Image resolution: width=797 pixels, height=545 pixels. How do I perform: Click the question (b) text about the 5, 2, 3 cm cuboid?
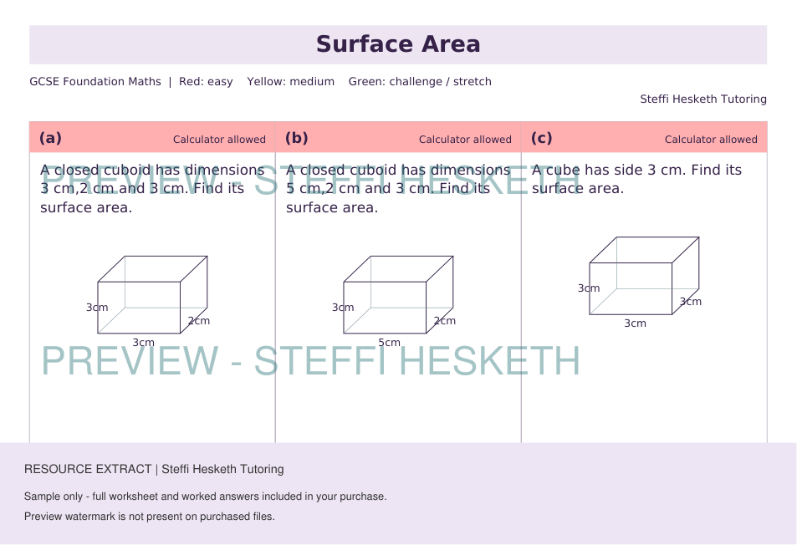point(398,188)
